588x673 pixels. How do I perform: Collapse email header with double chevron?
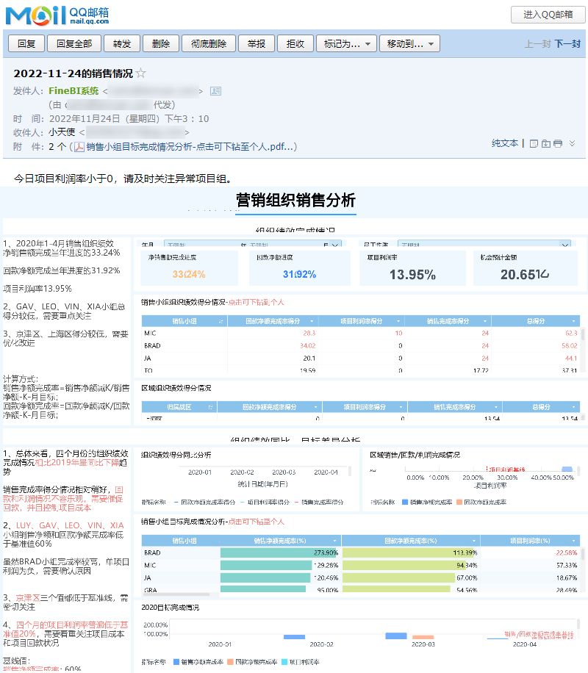[572, 143]
